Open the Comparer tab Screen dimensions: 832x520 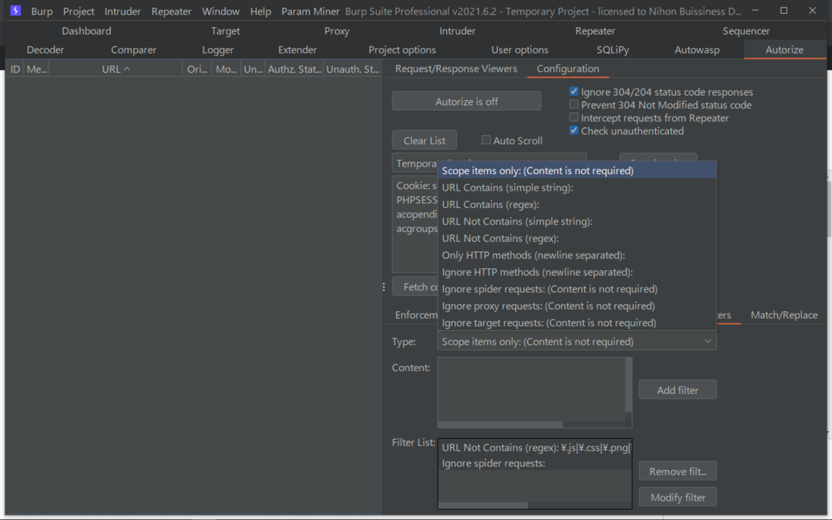(x=134, y=49)
